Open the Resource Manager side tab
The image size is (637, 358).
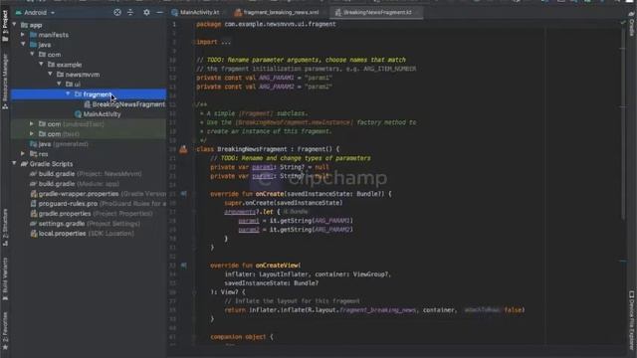tap(5, 82)
